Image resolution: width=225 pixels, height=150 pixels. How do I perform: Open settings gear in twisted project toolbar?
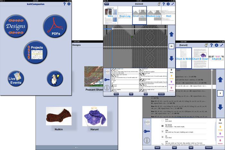point(168,4)
